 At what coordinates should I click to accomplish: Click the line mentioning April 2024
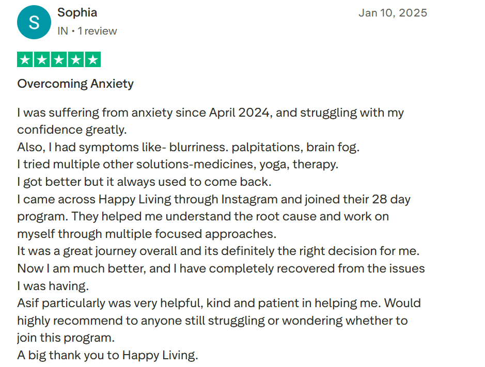(210, 113)
